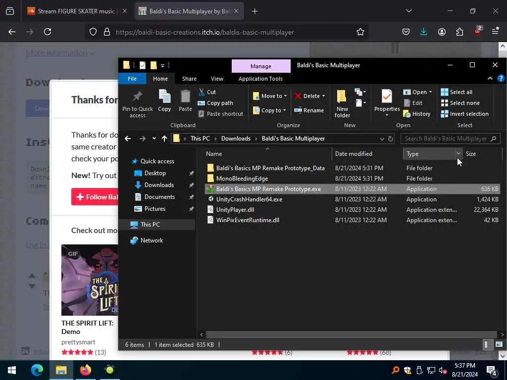Reload the browser page

coord(48,32)
